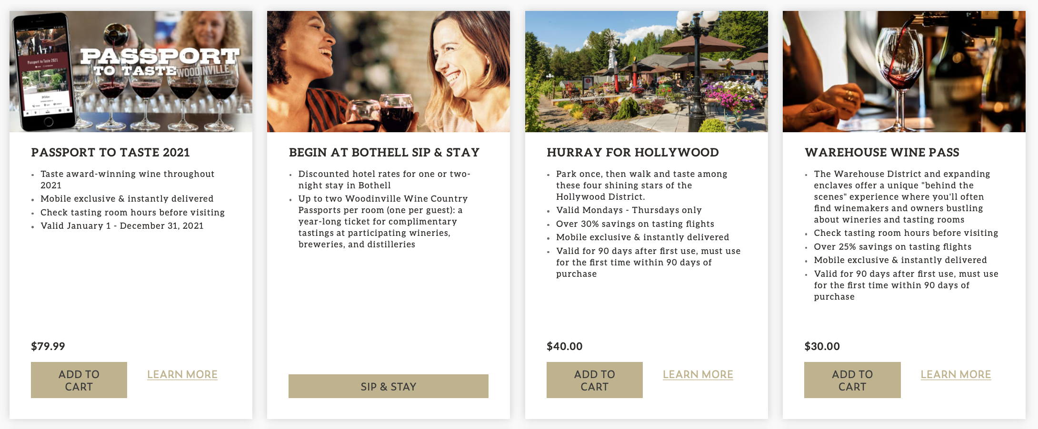This screenshot has height=429, width=1038.
Task: Click the wine glass pouring photo
Action: [x=904, y=71]
